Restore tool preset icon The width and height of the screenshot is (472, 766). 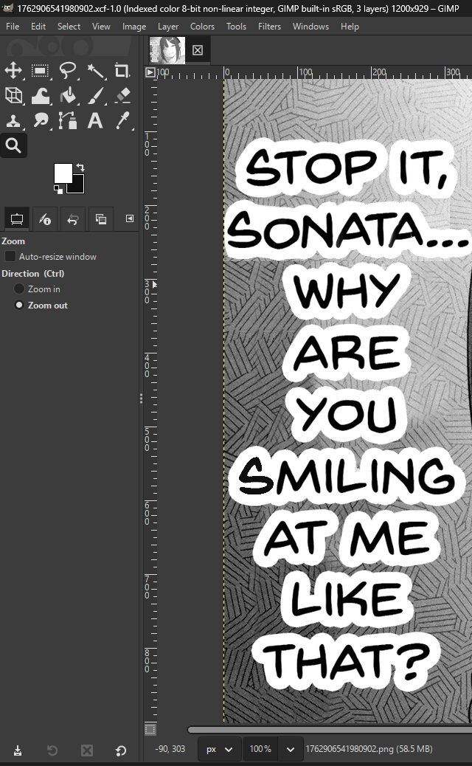click(52, 751)
